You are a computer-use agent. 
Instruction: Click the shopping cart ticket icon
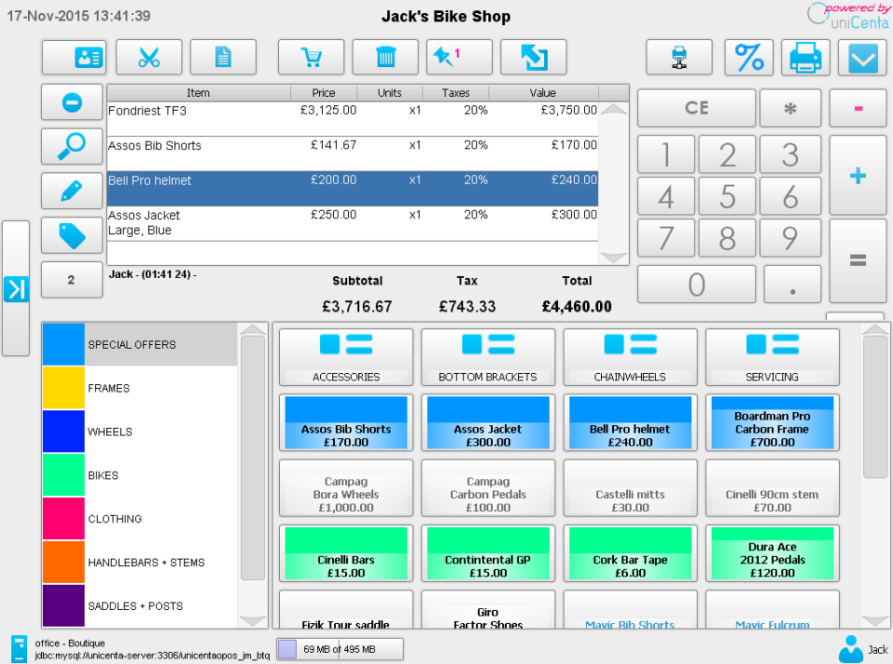312,57
